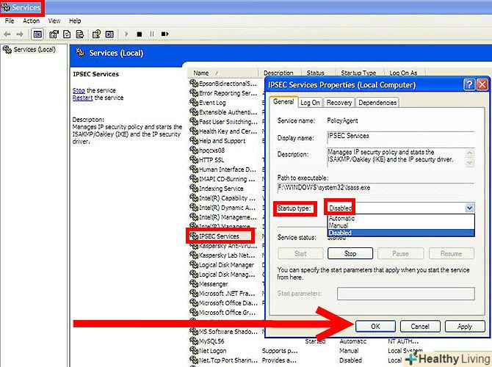The image size is (492, 367).
Task: Click the dialog's question mark help button
Action: 469,84
